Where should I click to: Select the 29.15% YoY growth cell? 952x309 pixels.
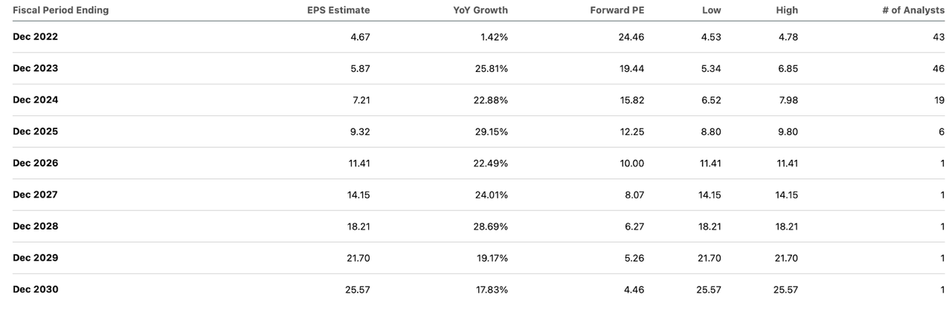[x=490, y=131]
